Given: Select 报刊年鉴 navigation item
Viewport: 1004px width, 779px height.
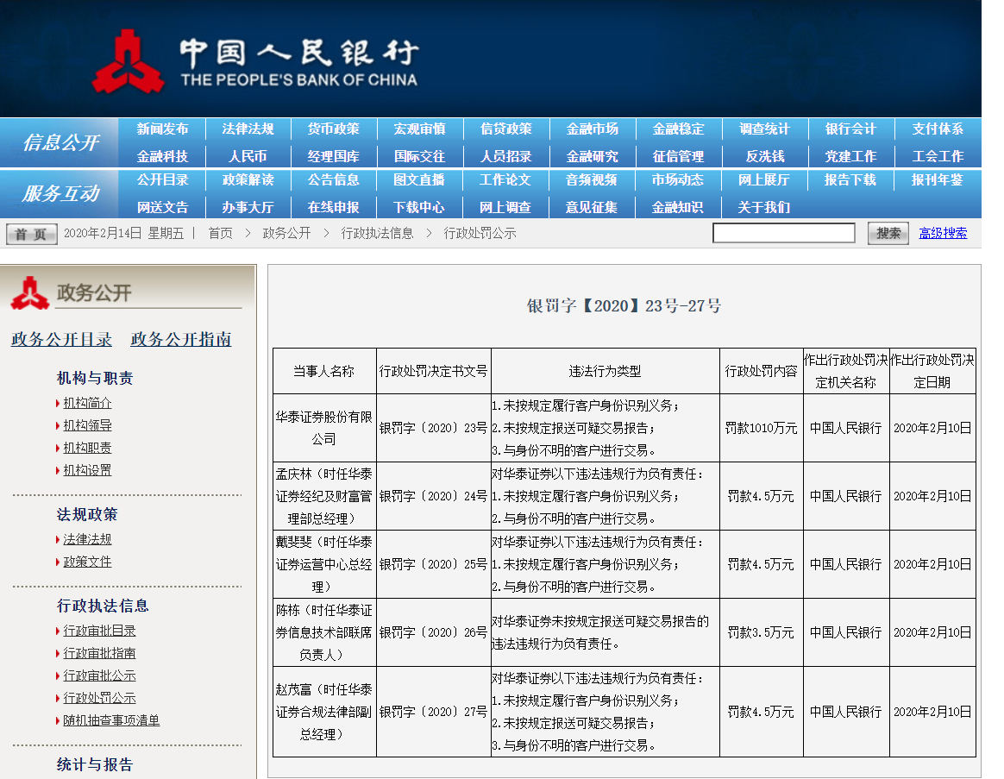Looking at the screenshot, I should (938, 180).
